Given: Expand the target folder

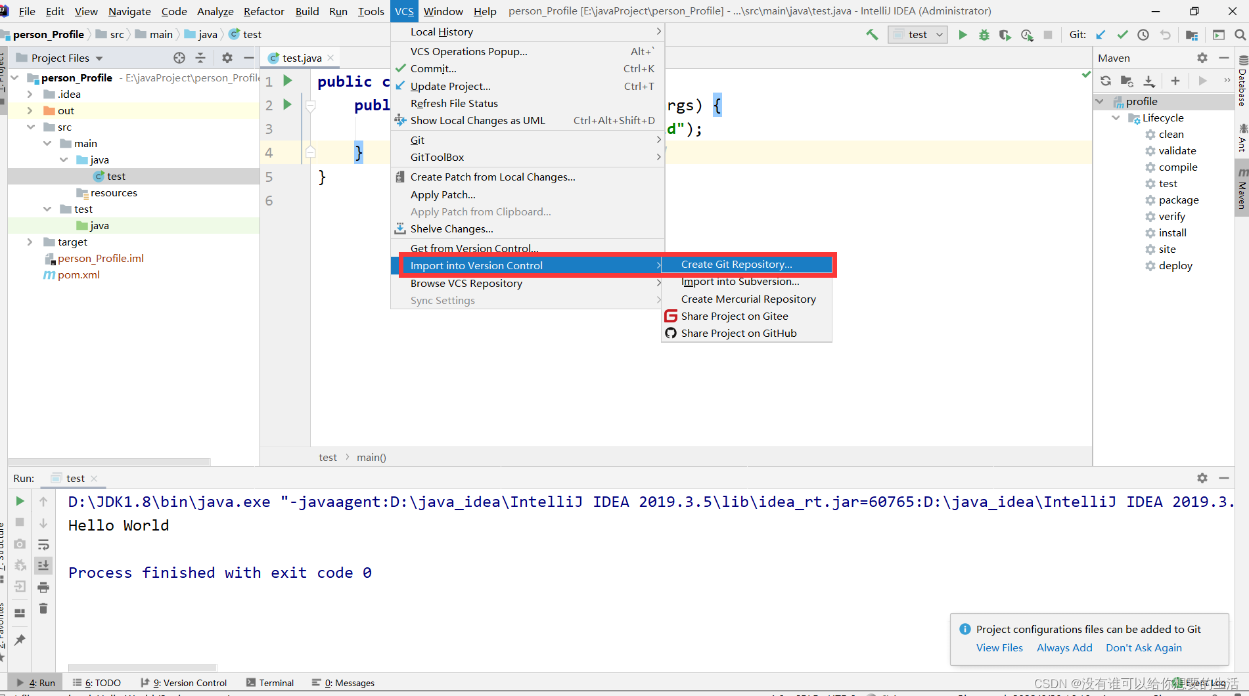Looking at the screenshot, I should coord(30,242).
